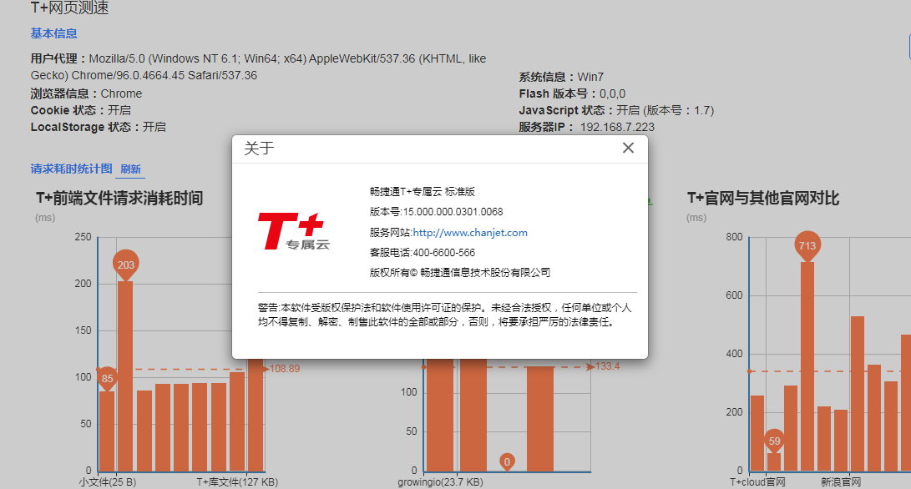Click the LocalStorage 状态：开启 text

coord(99,127)
